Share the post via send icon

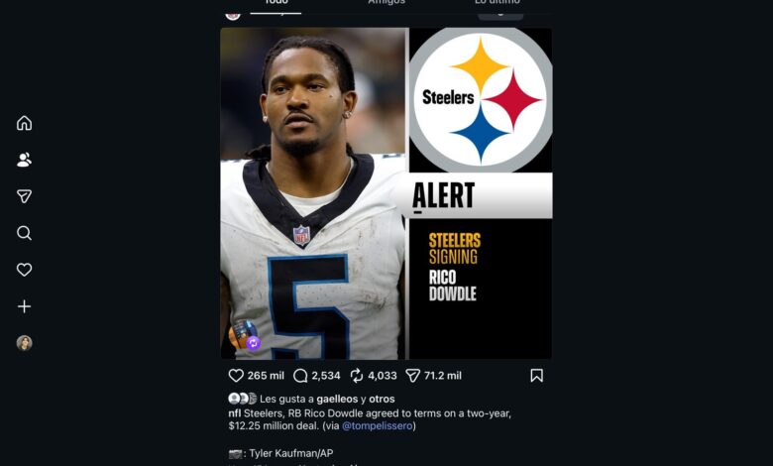click(412, 376)
